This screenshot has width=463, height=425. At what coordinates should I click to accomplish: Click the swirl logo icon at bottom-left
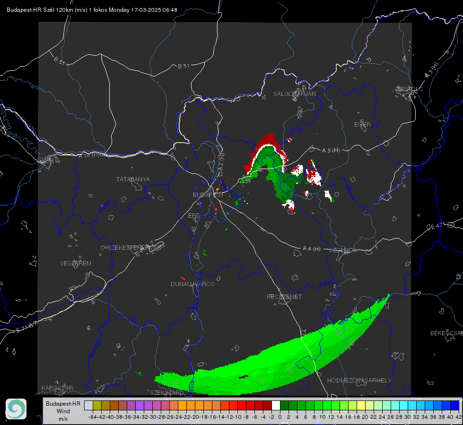tap(16, 409)
